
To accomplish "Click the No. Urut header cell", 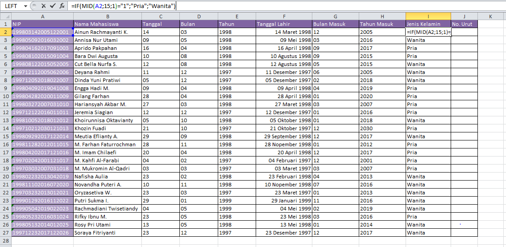I will (x=465, y=24).
